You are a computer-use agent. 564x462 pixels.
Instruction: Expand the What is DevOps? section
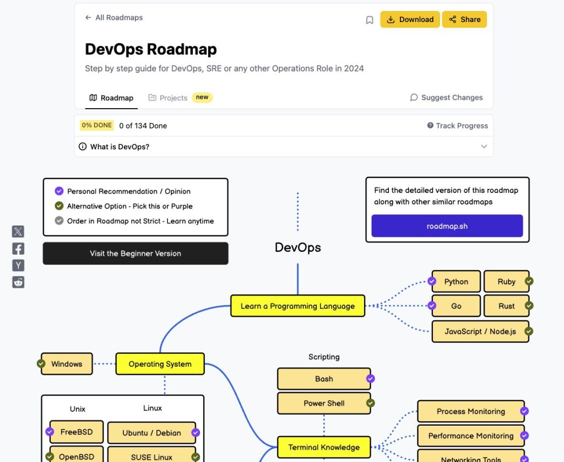(484, 147)
